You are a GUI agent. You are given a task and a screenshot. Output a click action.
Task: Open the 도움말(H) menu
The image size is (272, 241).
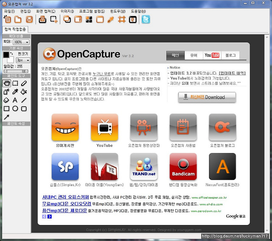138,11
